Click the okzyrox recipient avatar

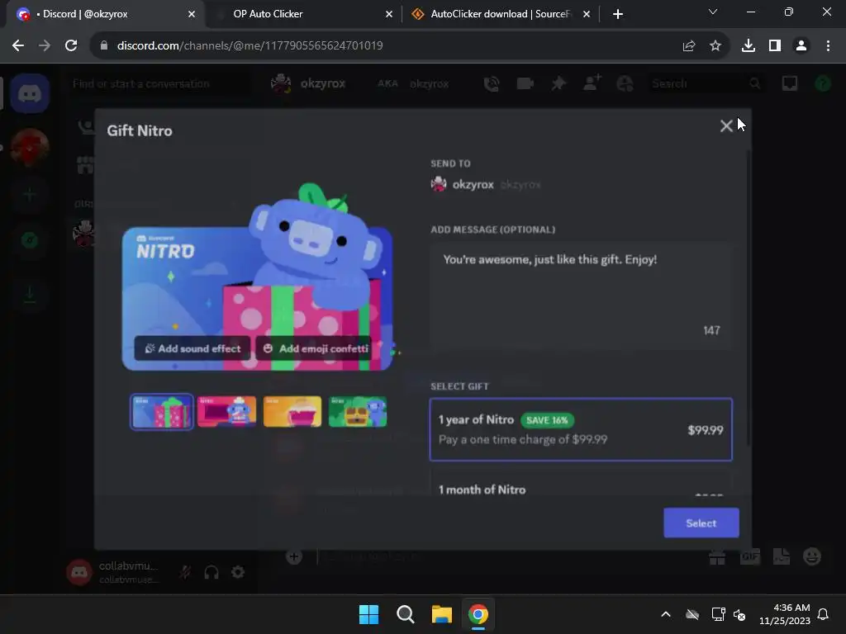point(439,184)
